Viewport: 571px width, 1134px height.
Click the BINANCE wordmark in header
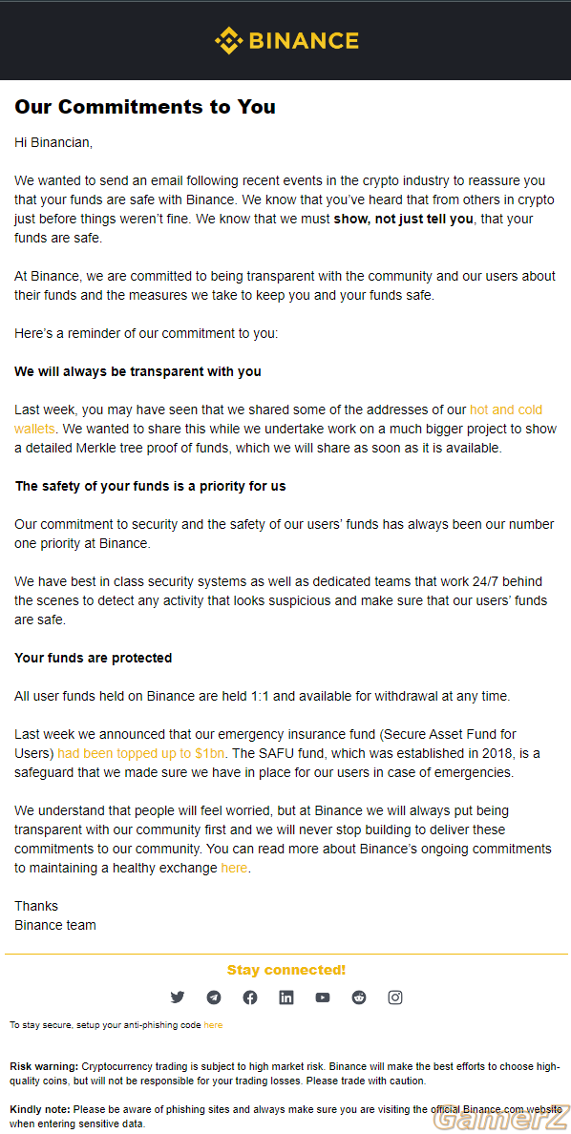(x=304, y=40)
